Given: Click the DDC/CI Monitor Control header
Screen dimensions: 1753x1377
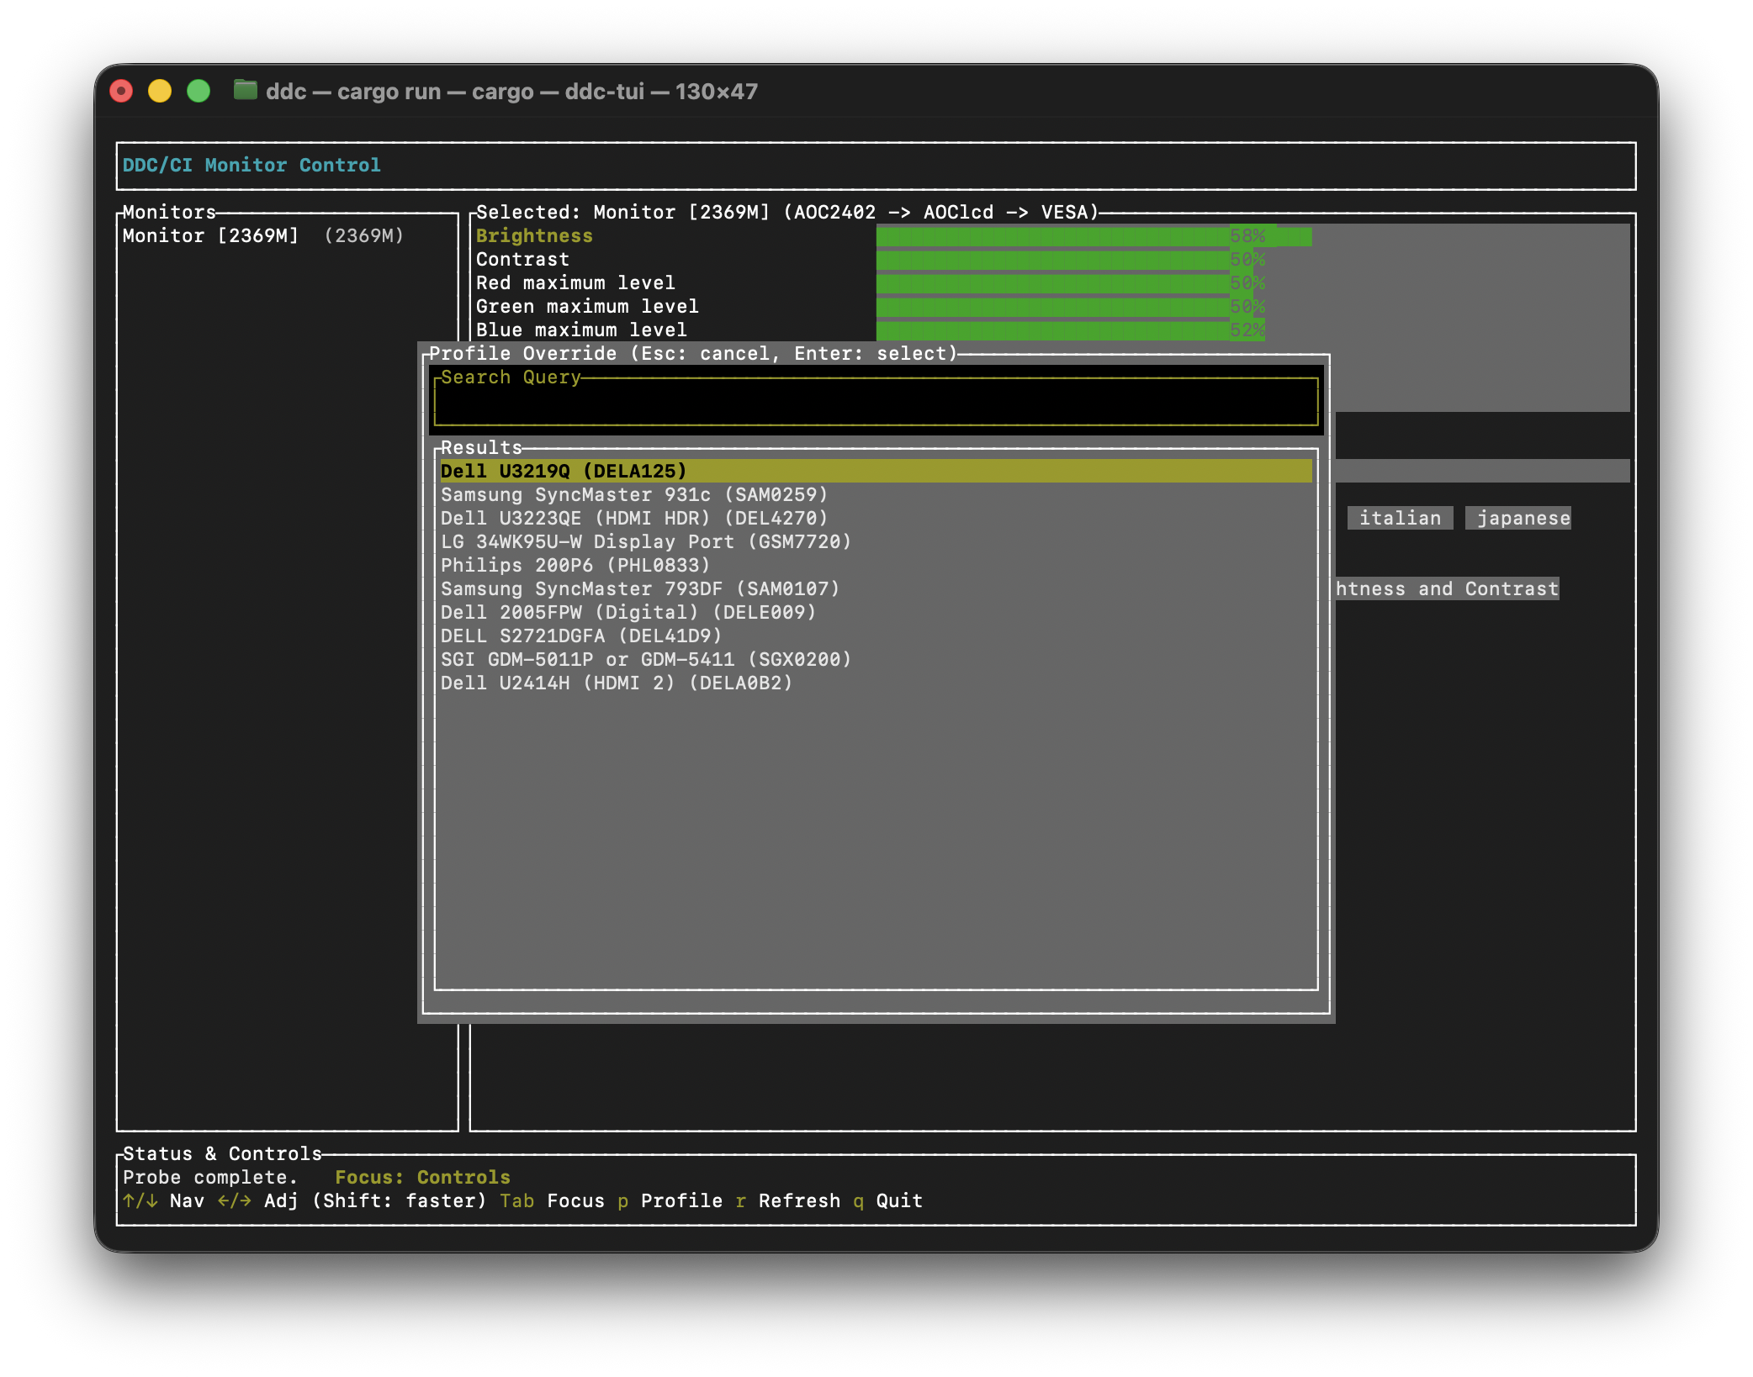Looking at the screenshot, I should click(252, 165).
